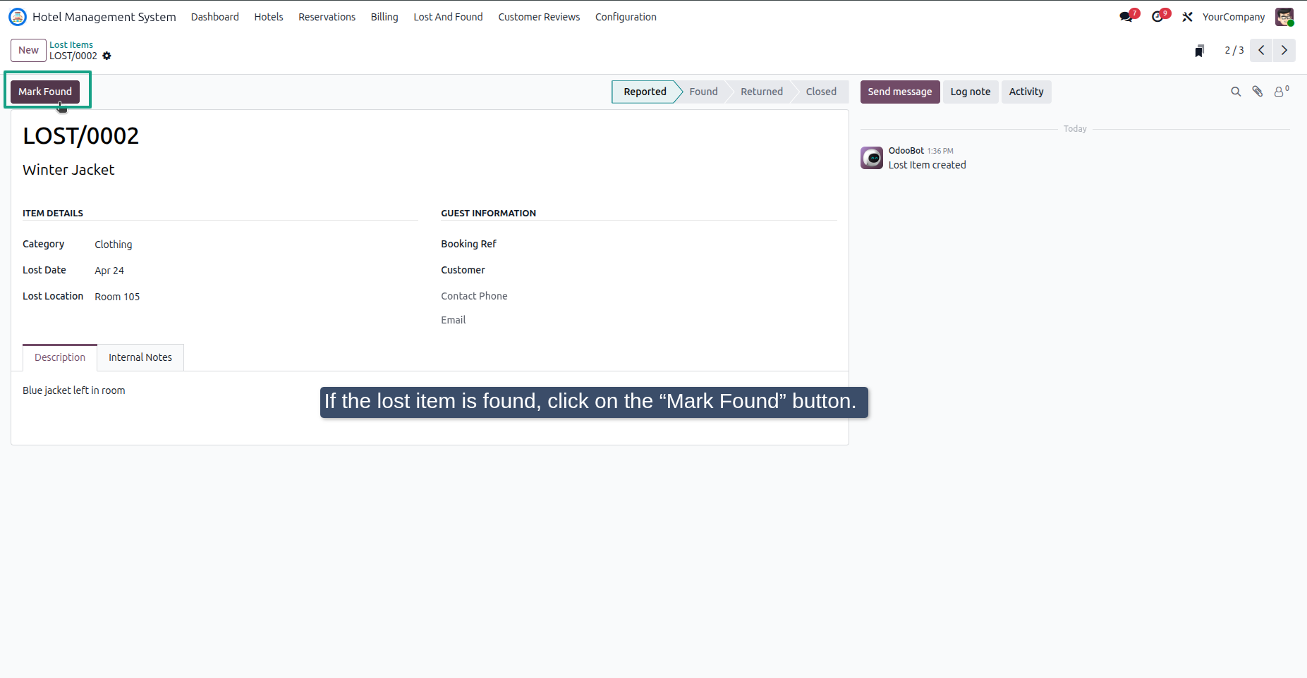Open the user avatar menu
1307x678 pixels.
1284,17
